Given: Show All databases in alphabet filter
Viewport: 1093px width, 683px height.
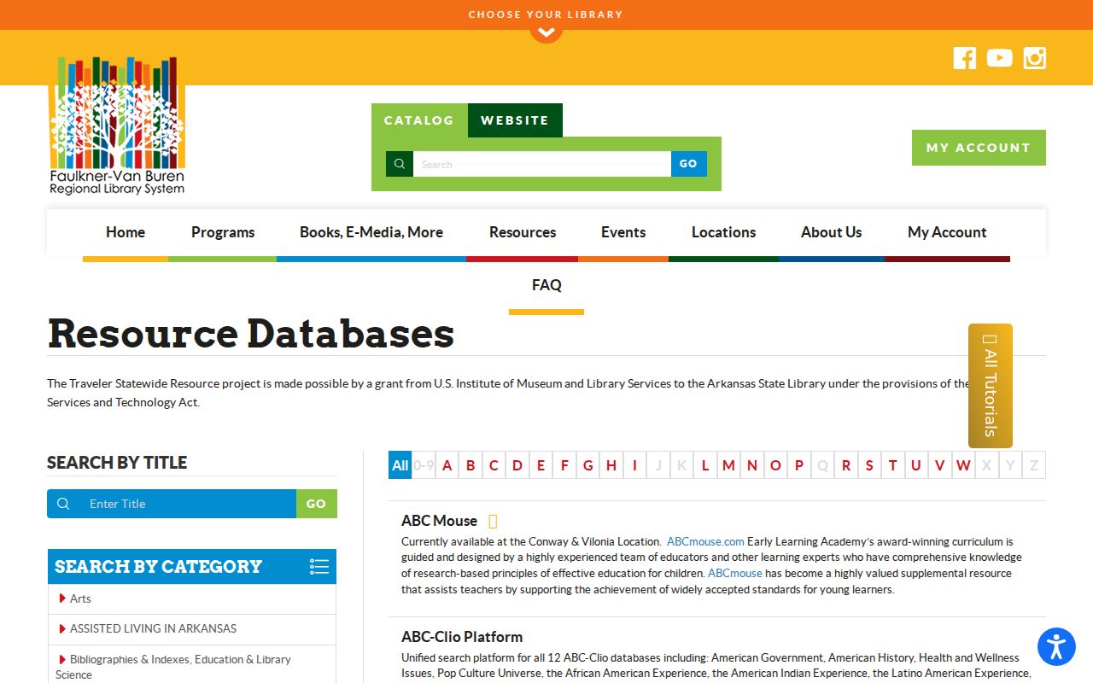Looking at the screenshot, I should (x=400, y=465).
